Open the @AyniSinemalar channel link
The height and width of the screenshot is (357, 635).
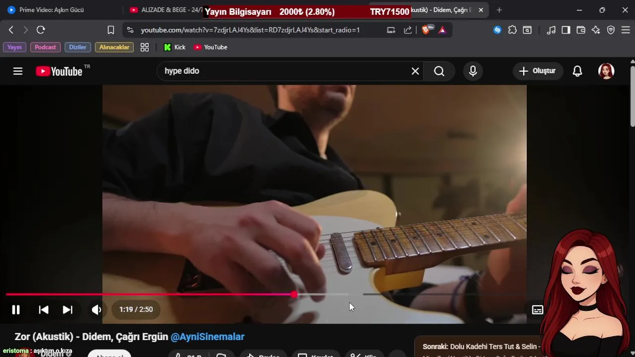(x=207, y=337)
